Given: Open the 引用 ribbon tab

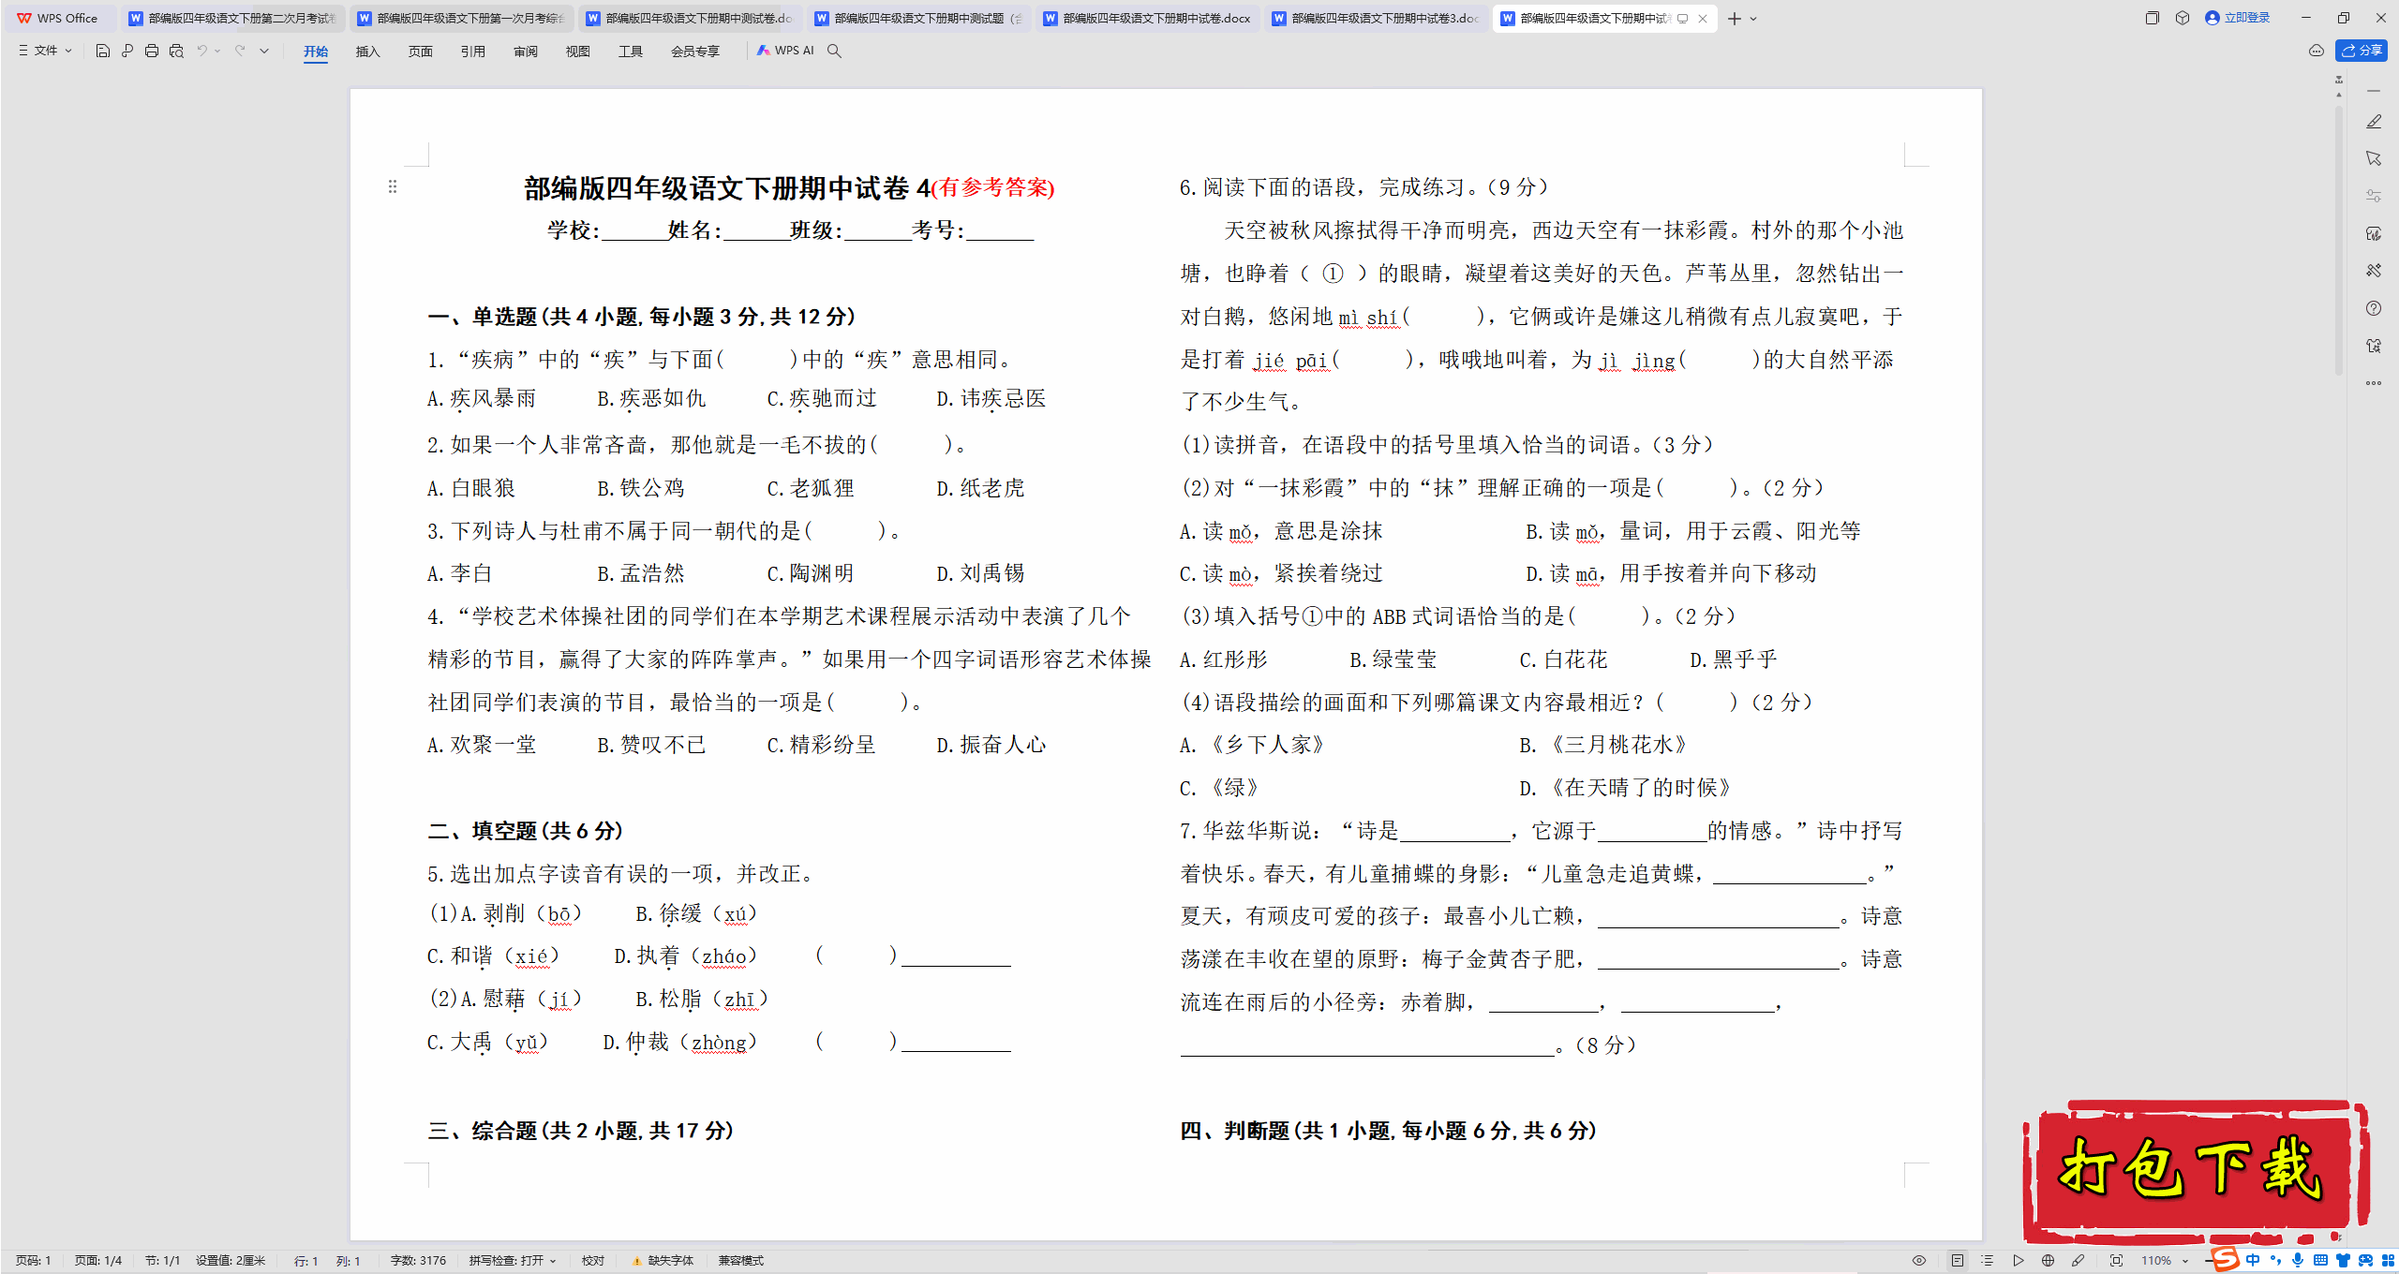Looking at the screenshot, I should (x=472, y=51).
